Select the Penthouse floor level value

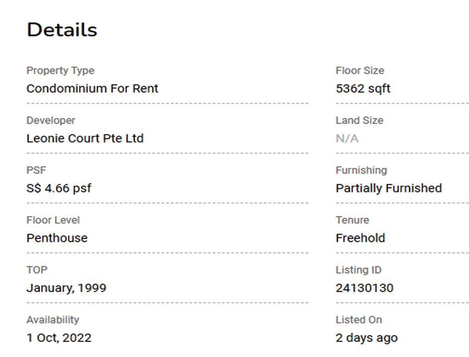[x=57, y=238]
